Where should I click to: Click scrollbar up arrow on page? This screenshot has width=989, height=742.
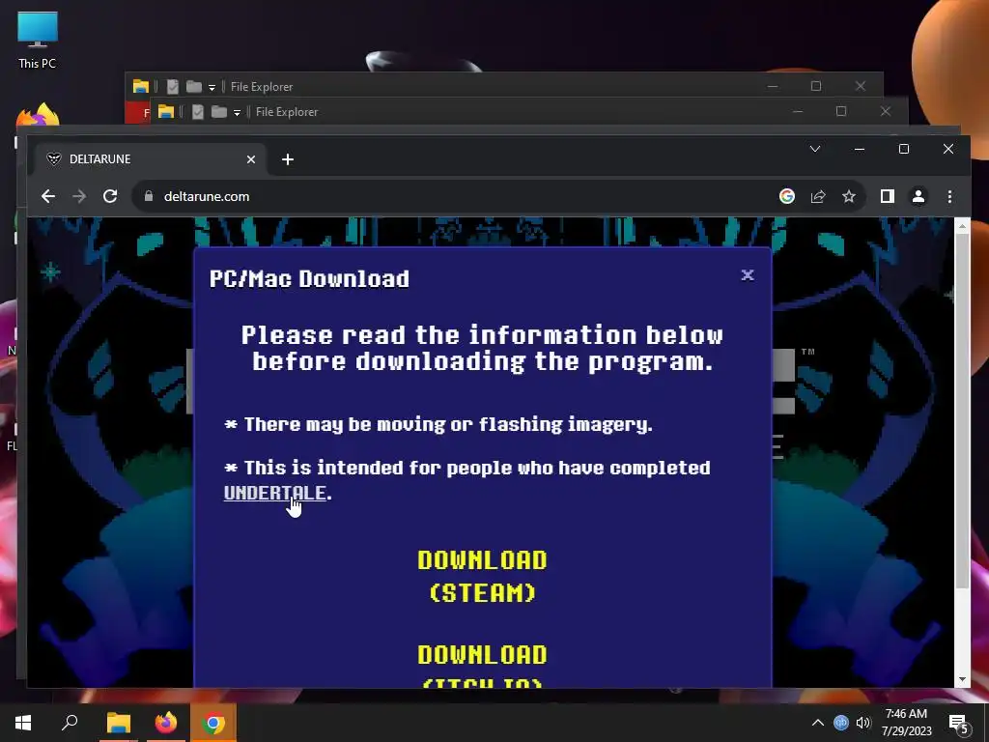pos(962,226)
